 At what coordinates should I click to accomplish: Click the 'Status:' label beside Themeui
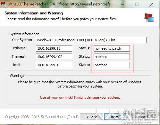click(x=84, y=56)
